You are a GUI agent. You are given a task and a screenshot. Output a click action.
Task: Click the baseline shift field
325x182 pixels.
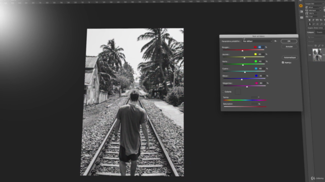tap(314, 17)
